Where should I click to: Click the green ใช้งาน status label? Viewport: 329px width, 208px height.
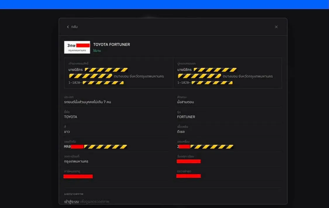pyautogui.click(x=97, y=51)
